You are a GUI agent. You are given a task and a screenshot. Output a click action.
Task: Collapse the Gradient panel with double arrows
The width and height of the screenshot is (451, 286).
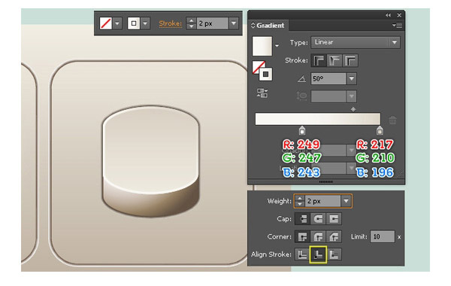(389, 15)
